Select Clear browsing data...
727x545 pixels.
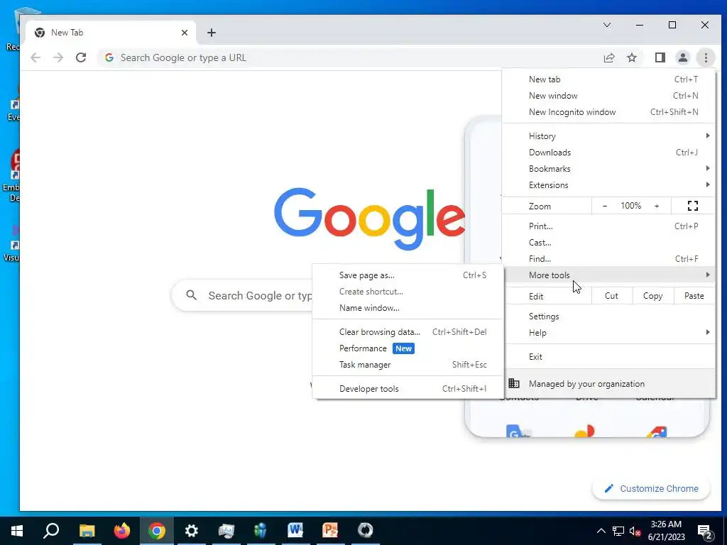[408, 332]
